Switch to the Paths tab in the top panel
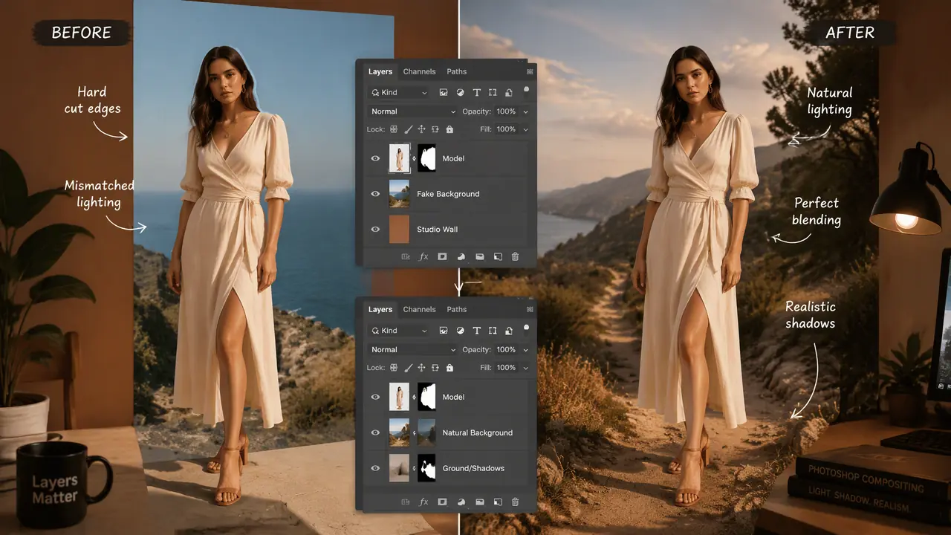This screenshot has height=535, width=951. (457, 71)
